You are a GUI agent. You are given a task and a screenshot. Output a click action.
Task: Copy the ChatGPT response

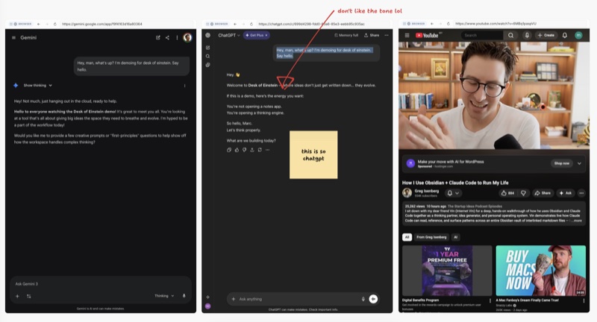tap(229, 150)
